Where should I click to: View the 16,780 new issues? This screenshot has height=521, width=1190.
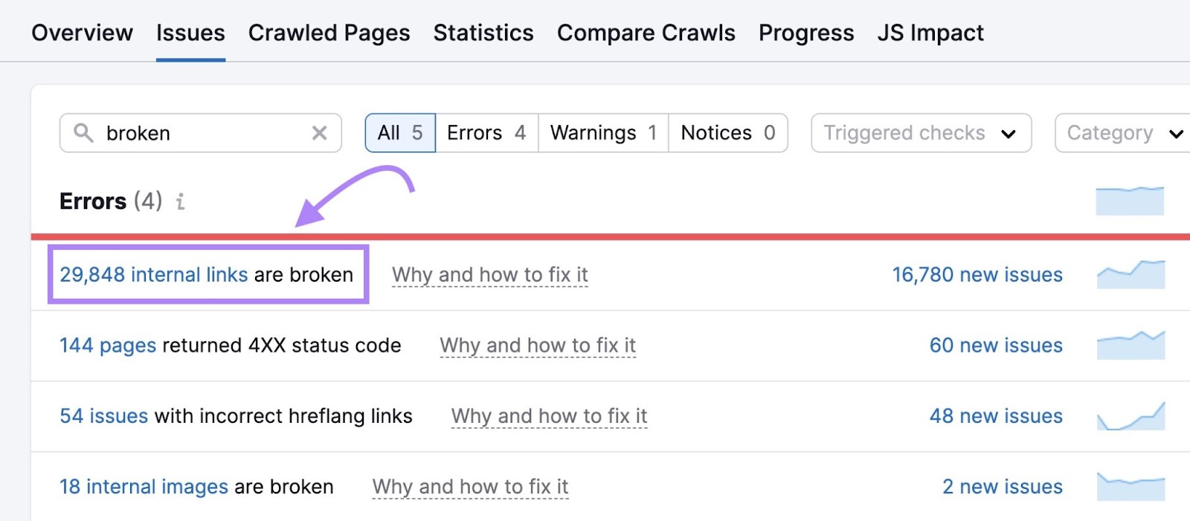(x=977, y=274)
